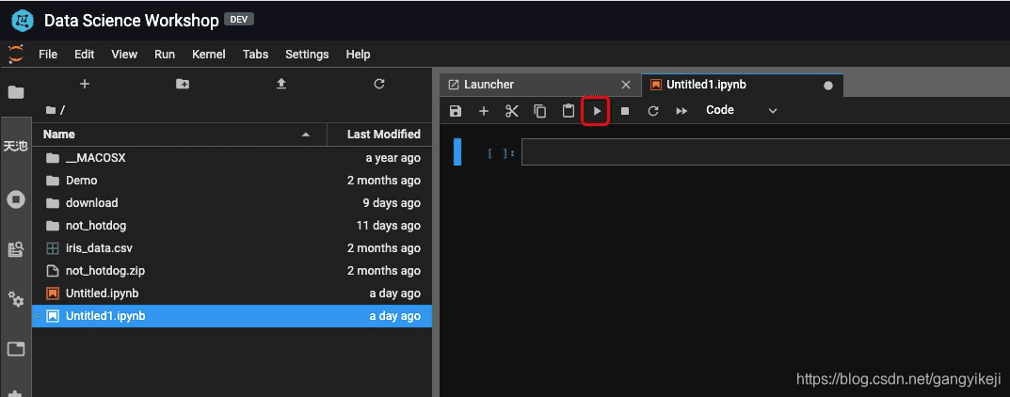Select the iris_data.csv file
Screen dimensions: 1010x397
[232, 247]
